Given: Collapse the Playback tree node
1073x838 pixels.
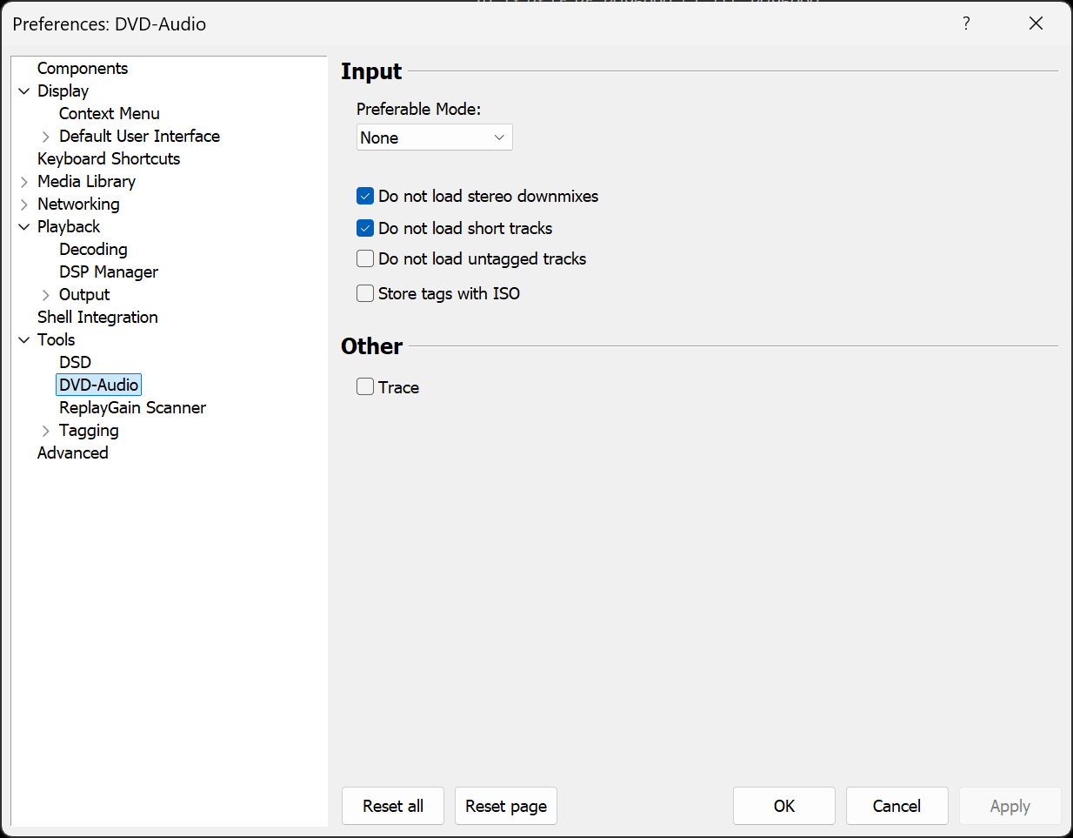Looking at the screenshot, I should coord(24,227).
